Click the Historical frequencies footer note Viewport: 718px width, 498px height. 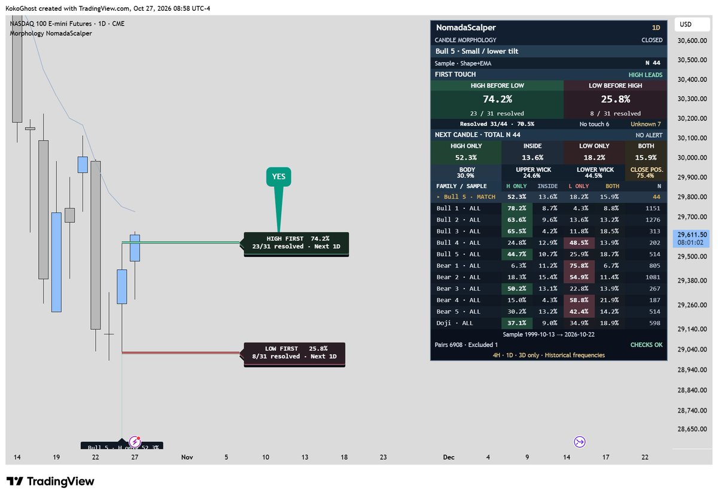(x=574, y=355)
